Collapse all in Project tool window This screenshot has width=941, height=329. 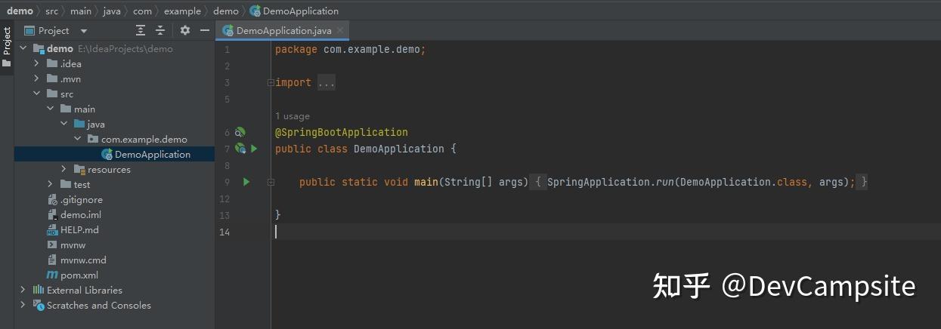coord(160,31)
